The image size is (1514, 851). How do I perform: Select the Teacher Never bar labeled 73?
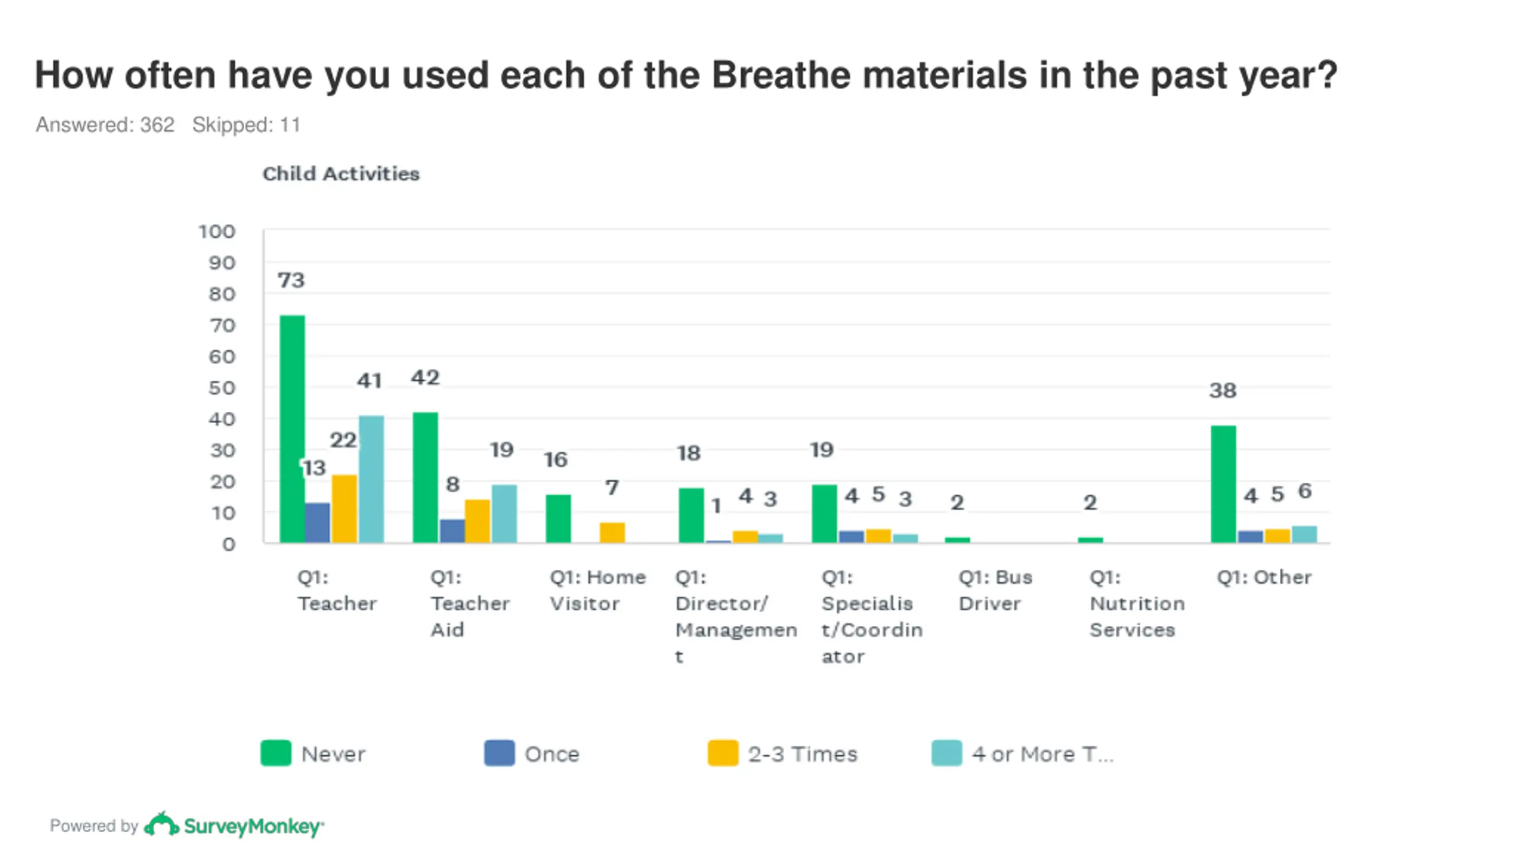292,428
